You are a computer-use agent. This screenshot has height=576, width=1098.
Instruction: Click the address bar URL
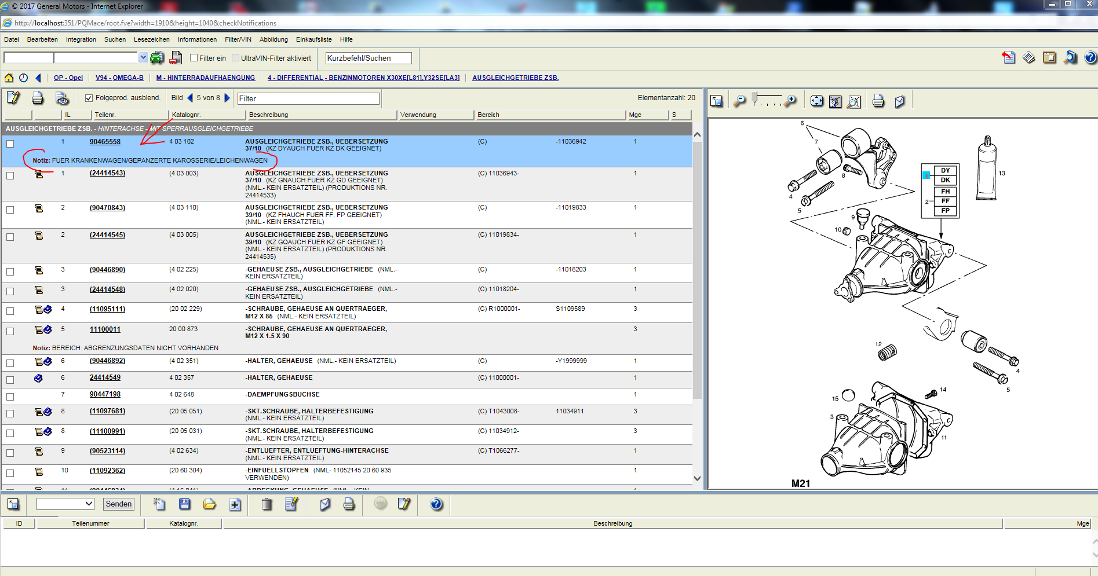[x=145, y=23]
